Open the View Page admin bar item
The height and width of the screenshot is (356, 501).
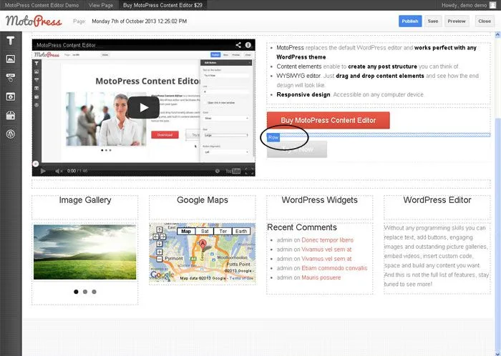(100, 5)
